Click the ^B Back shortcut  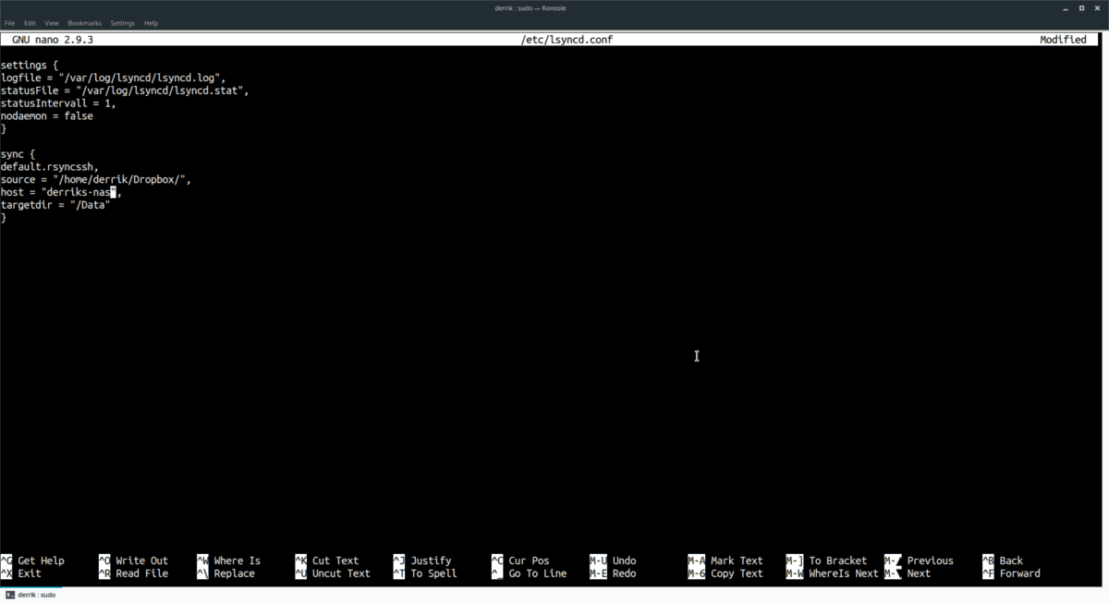click(x=1003, y=561)
